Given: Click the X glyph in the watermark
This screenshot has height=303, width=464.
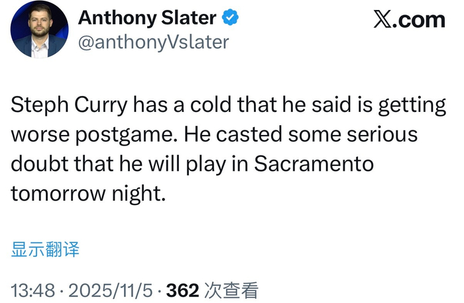Looking at the screenshot, I should (x=385, y=19).
